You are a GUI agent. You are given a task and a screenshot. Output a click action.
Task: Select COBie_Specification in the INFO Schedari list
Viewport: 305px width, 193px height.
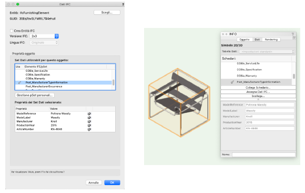point(249,70)
